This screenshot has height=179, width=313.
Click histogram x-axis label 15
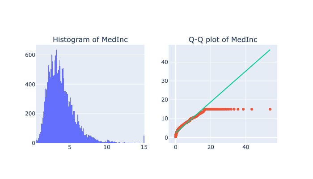pyautogui.click(x=144, y=147)
